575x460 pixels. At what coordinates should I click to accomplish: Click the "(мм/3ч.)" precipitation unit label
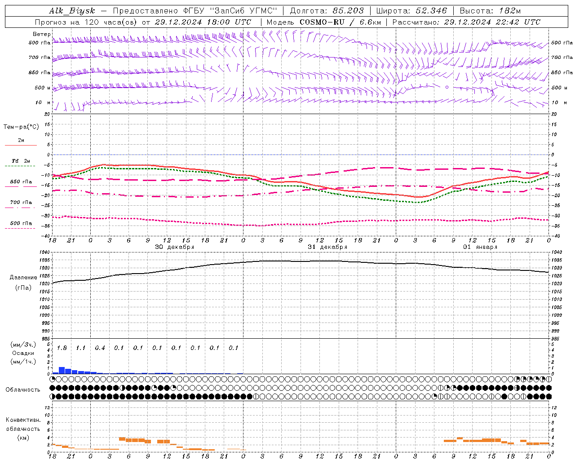[x=23, y=345]
